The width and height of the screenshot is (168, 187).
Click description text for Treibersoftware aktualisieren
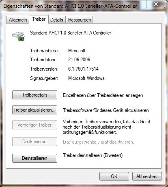106,110
